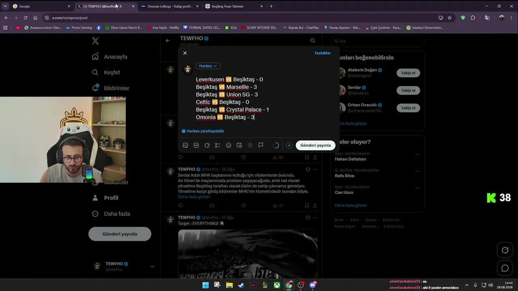Tag a location with the pin icon
This screenshot has height=291, width=518.
[250, 145]
